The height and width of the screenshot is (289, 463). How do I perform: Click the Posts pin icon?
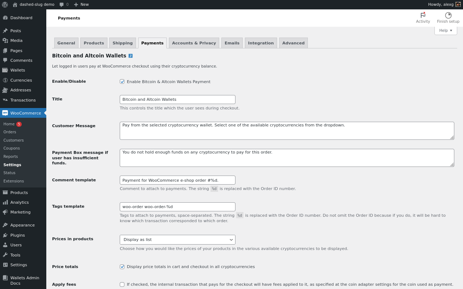5,31
